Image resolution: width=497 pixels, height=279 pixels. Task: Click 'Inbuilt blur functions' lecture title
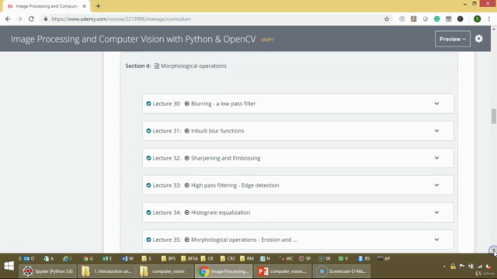point(217,131)
